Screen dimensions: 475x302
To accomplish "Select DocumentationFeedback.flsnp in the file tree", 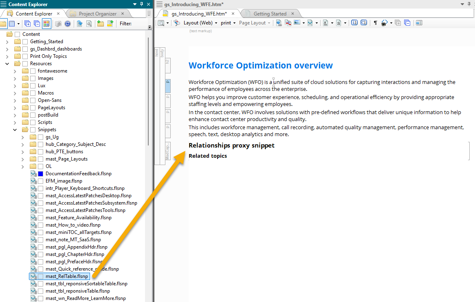I will 78,174.
